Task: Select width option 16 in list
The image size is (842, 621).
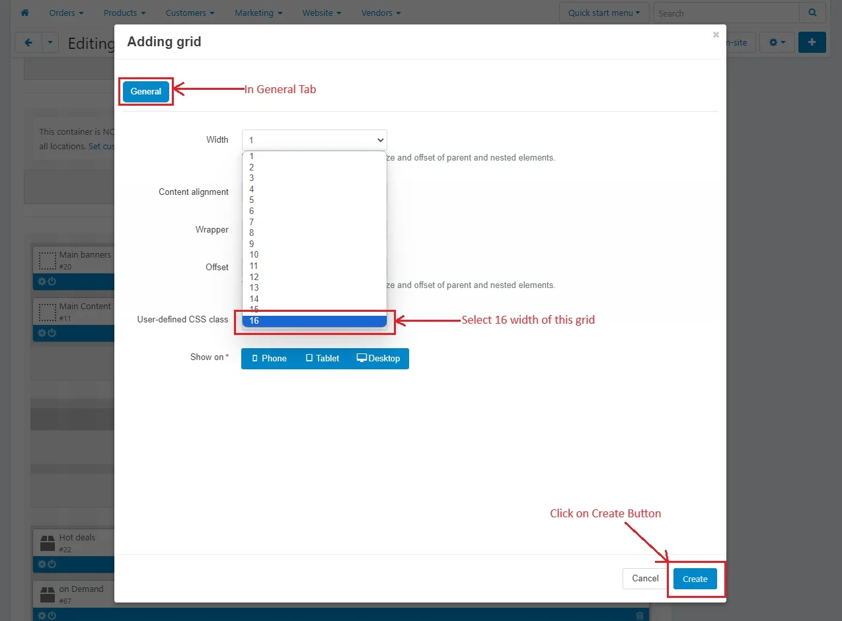Action: tap(315, 321)
